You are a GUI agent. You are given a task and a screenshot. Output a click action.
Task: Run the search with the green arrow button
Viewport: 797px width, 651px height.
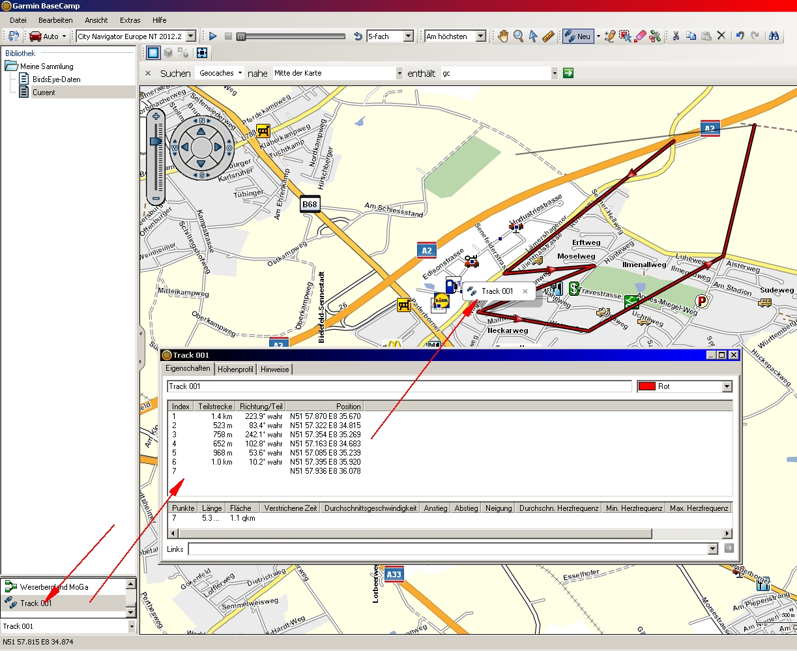coord(568,73)
